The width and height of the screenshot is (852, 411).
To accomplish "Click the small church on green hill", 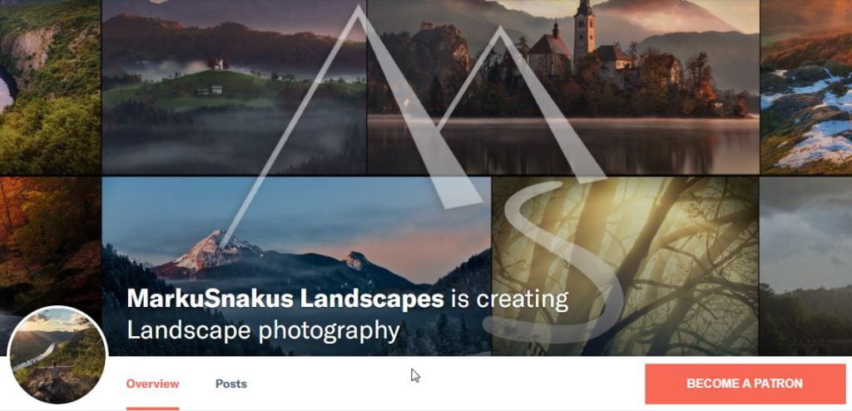I will tap(217, 63).
